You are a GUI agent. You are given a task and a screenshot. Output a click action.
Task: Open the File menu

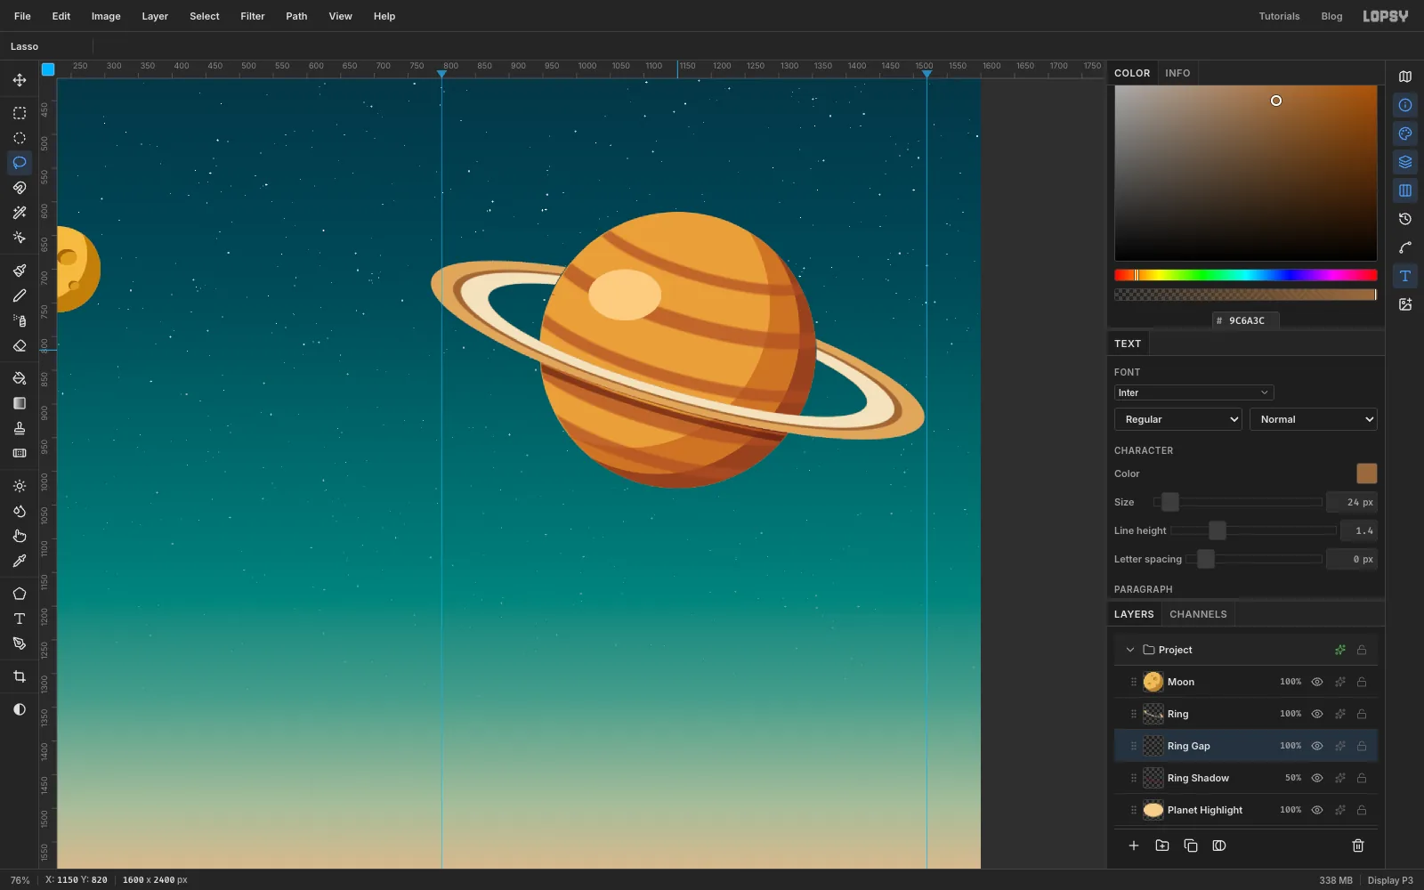(x=22, y=16)
